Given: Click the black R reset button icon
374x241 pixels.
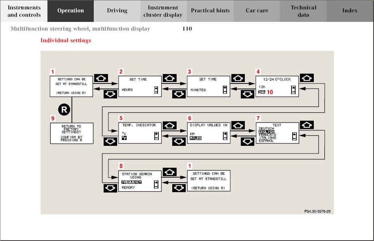Looking at the screenshot, I should point(64,109).
